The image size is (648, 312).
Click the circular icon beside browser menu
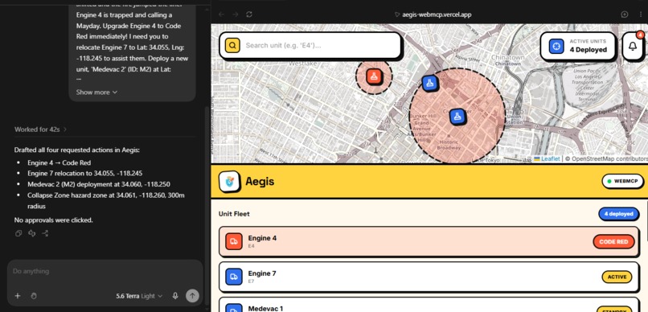pyautogui.click(x=625, y=14)
